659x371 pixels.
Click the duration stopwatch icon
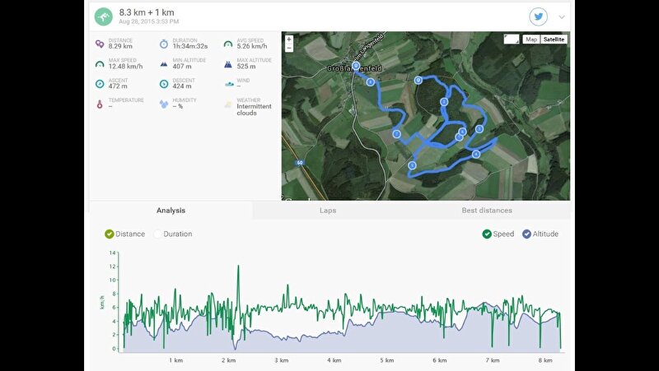tap(164, 44)
